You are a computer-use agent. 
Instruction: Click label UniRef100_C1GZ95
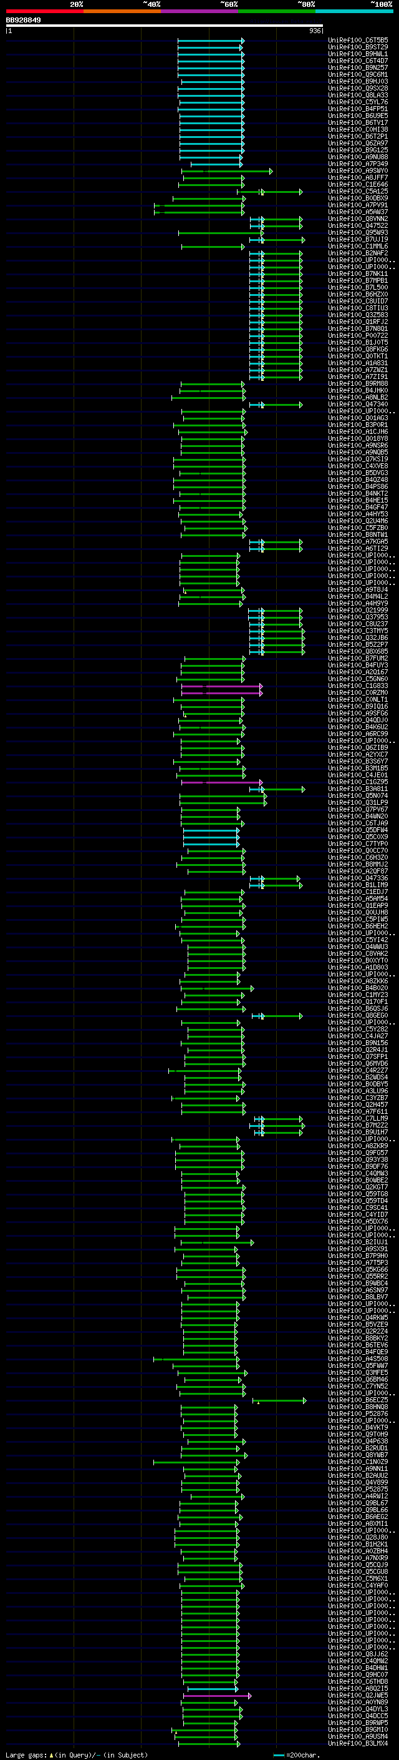pos(358,782)
